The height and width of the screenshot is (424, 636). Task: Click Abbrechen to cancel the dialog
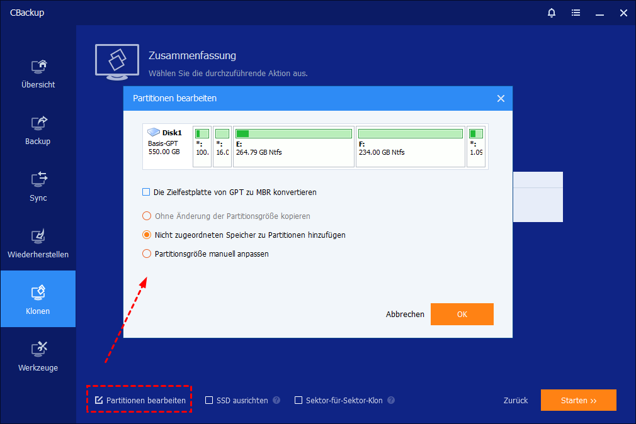pos(405,315)
